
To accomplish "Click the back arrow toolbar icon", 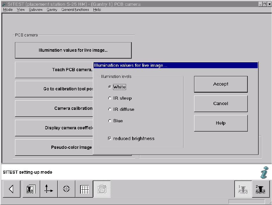I will click(11, 189).
